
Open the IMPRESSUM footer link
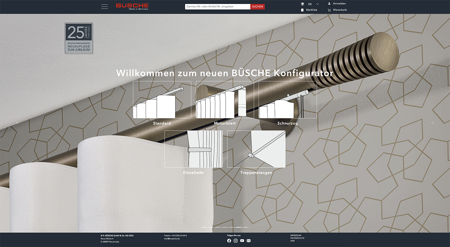(x=295, y=235)
